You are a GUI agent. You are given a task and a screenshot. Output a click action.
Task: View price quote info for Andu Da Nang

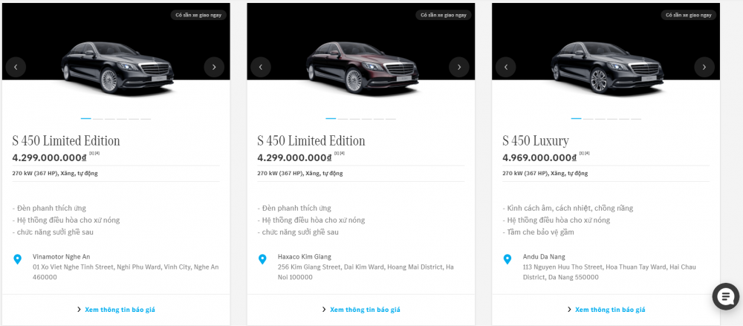pos(610,310)
